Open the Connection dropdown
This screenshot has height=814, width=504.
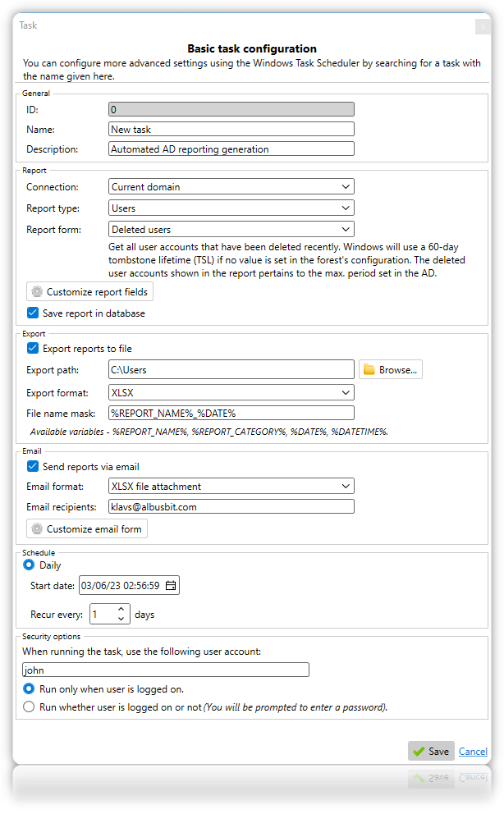(231, 186)
